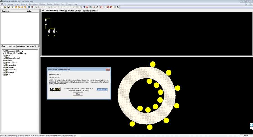Click the key icon beside the Save icon
Viewport: 253px width, 137px height.
12,7
